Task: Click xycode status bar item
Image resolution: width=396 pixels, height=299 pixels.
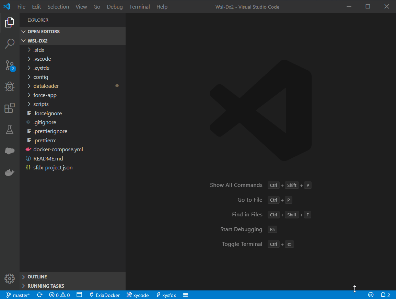Action: (138, 295)
